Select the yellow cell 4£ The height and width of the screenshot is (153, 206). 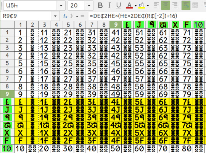click(x=116, y=102)
